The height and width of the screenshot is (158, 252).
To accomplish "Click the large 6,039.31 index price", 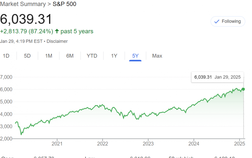I will point(26,19).
